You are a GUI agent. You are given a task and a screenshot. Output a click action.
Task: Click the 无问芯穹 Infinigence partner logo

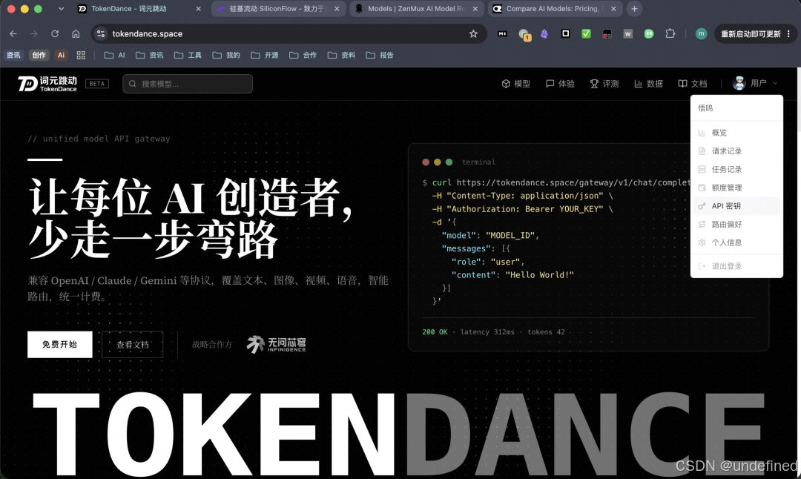coord(277,345)
